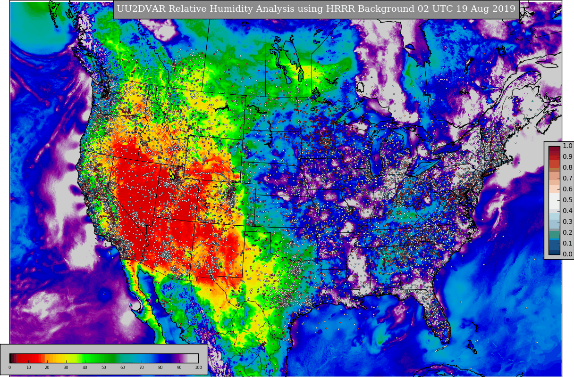
Task: Click the 20 tick label on humidity colorbar
Action: [x=47, y=368]
